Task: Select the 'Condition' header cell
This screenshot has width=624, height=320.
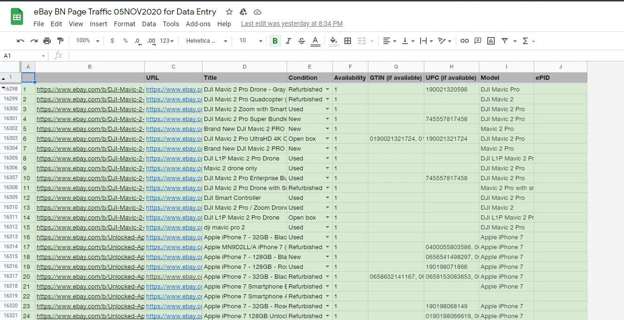Action: point(310,77)
